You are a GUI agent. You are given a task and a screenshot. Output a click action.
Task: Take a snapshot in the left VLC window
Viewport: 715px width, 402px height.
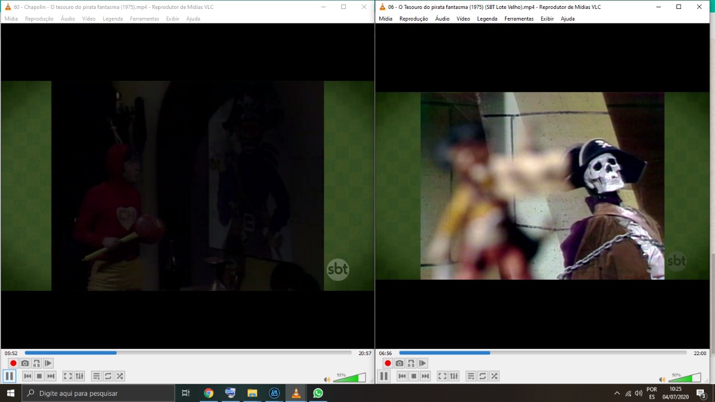[x=25, y=363]
